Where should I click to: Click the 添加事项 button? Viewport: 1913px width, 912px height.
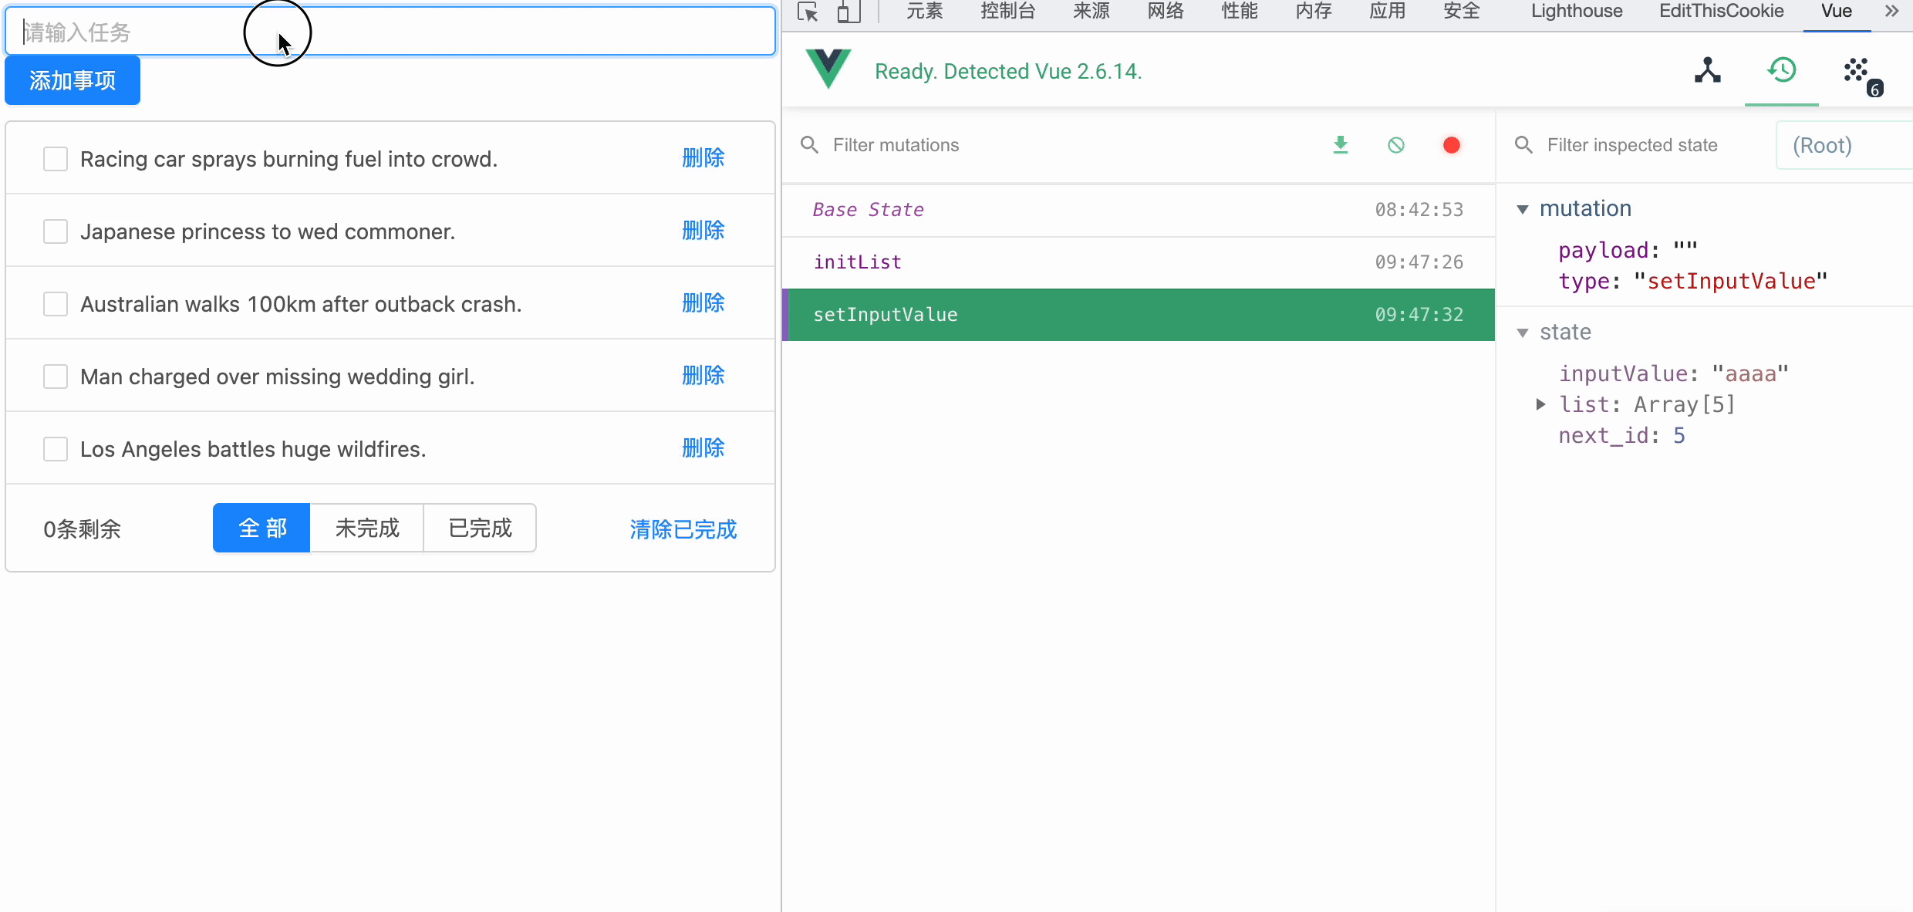[73, 80]
